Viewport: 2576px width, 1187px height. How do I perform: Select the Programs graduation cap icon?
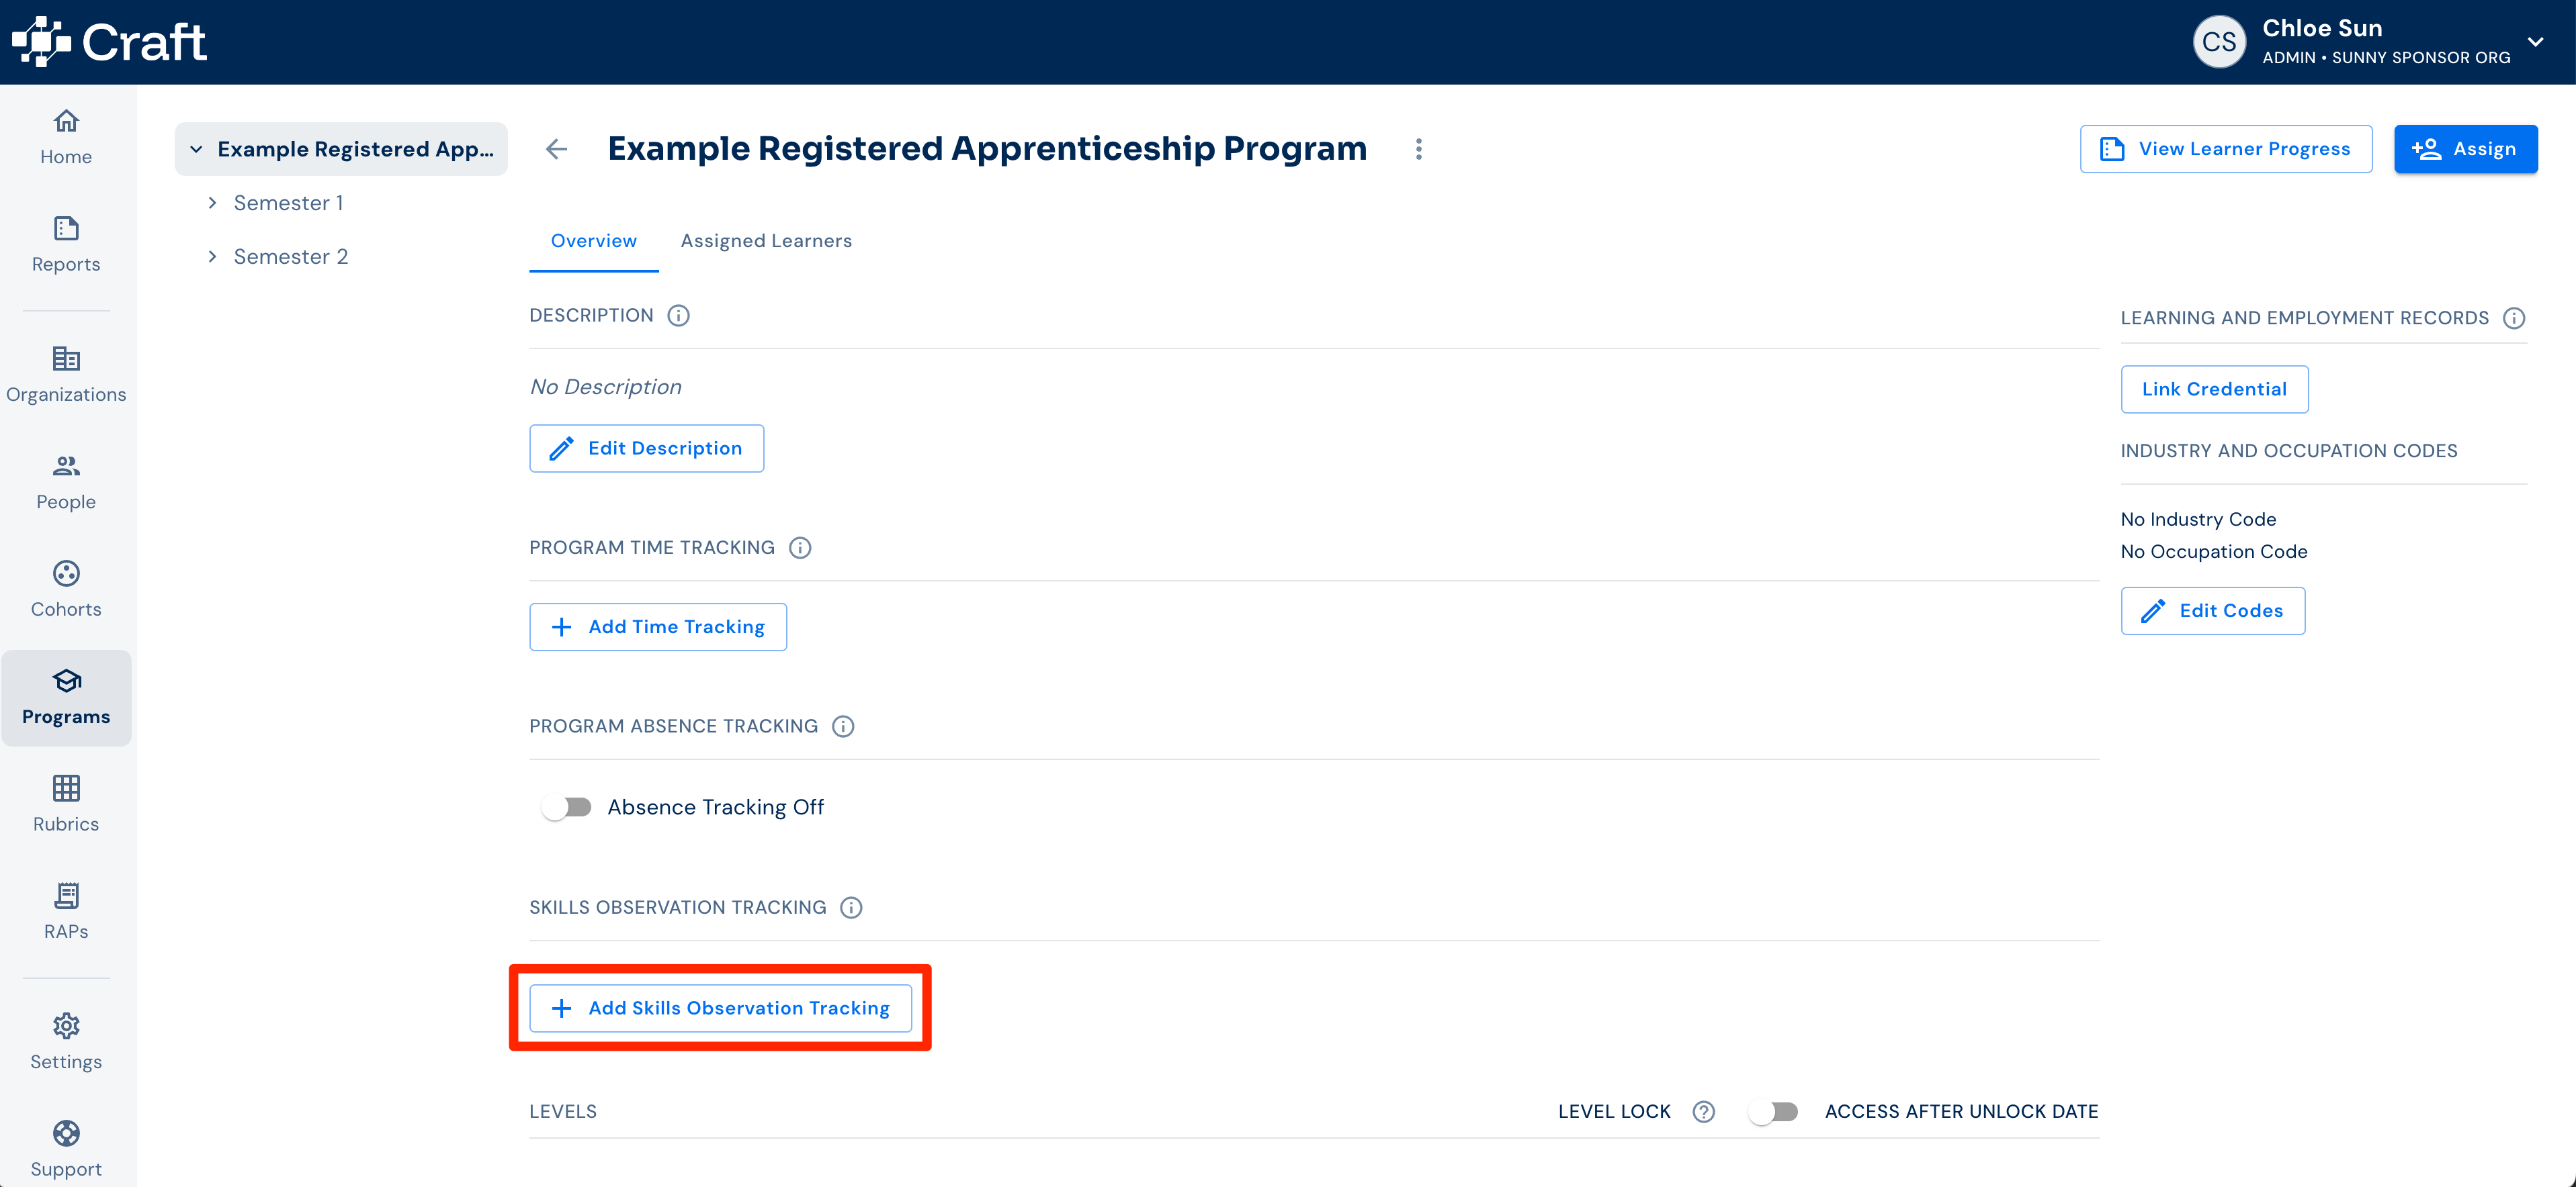click(66, 680)
